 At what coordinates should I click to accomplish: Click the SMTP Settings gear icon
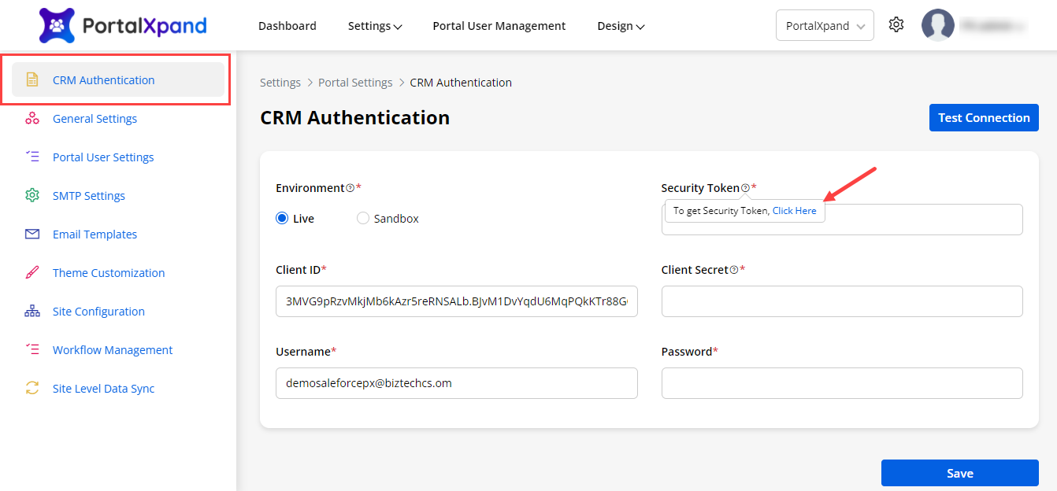pos(32,195)
